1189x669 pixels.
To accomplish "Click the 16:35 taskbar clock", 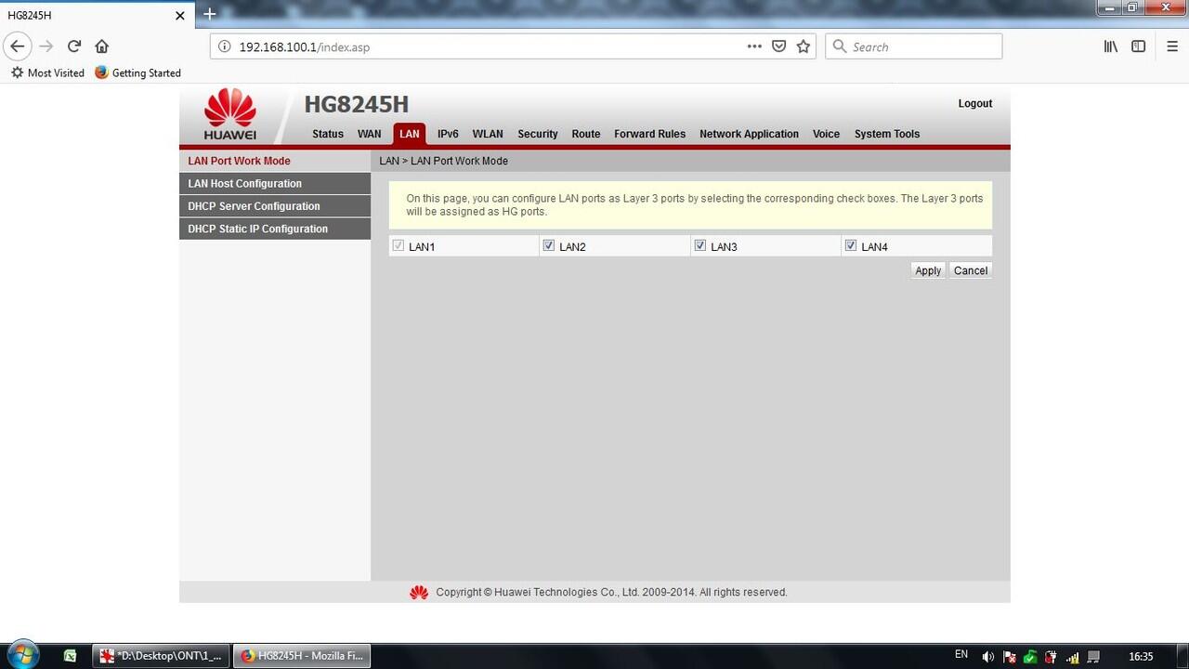I will (1141, 657).
